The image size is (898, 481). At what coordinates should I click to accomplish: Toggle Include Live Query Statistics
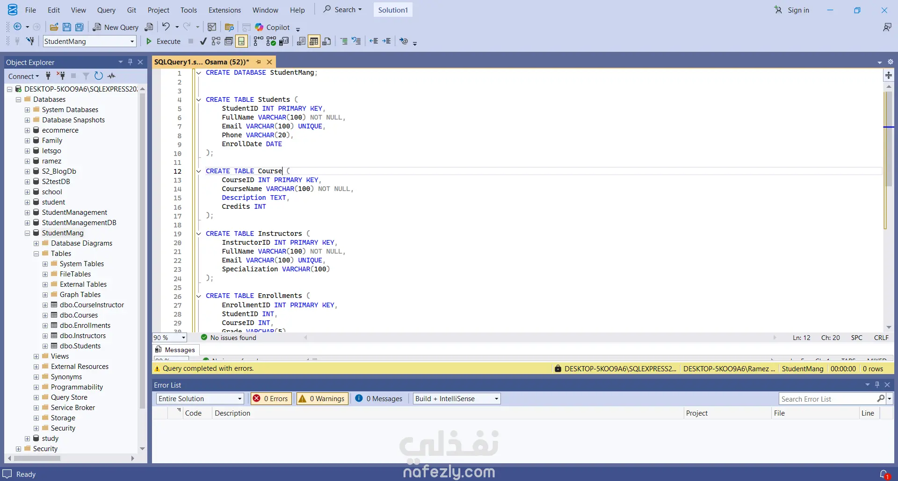tap(271, 41)
